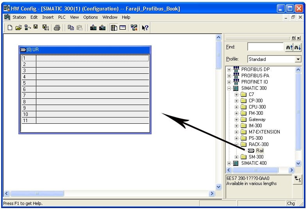Collapse the SIMATIC 300 tree node

click(229, 88)
